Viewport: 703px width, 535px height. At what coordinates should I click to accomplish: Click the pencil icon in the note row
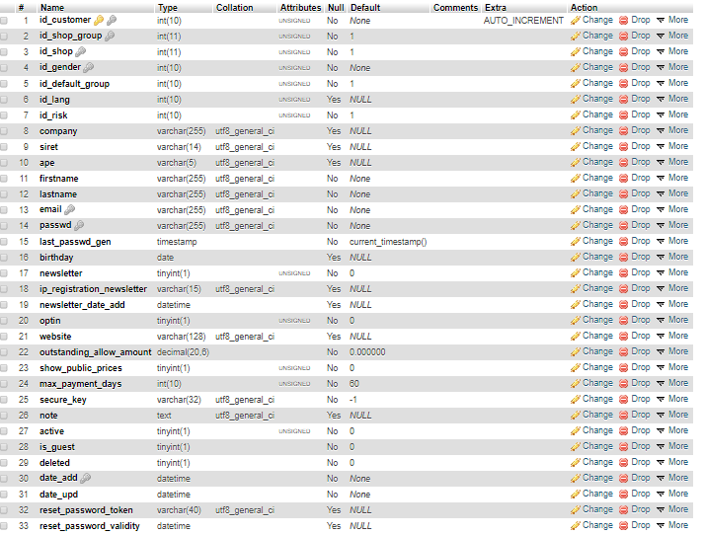tap(576, 415)
